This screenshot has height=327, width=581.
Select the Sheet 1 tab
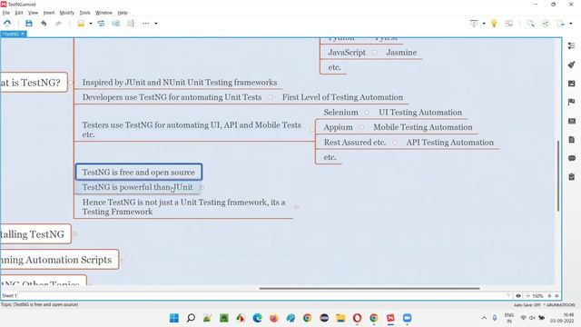point(9,295)
